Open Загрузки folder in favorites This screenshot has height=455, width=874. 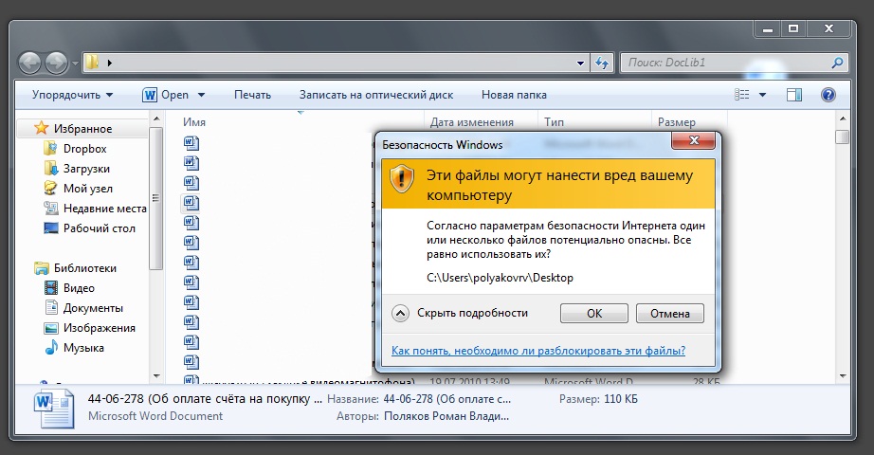click(x=86, y=169)
